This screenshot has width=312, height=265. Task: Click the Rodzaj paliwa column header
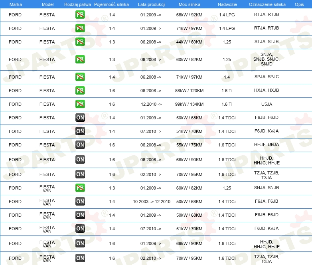77,4
